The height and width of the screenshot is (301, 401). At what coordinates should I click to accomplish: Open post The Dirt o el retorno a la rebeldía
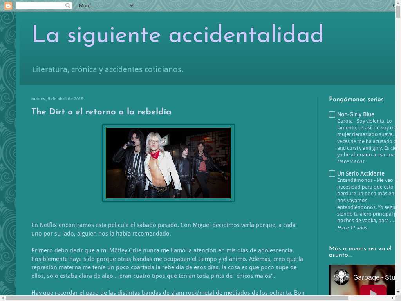tap(101, 112)
